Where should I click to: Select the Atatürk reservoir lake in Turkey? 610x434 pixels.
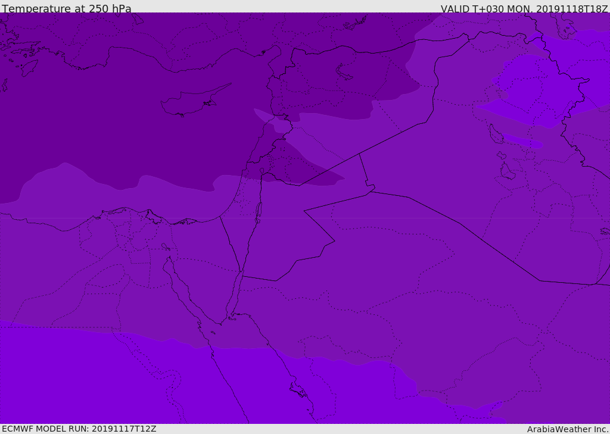point(355,23)
